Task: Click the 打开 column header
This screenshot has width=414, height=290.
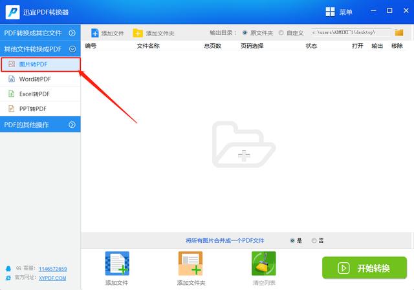Action: click(x=358, y=46)
